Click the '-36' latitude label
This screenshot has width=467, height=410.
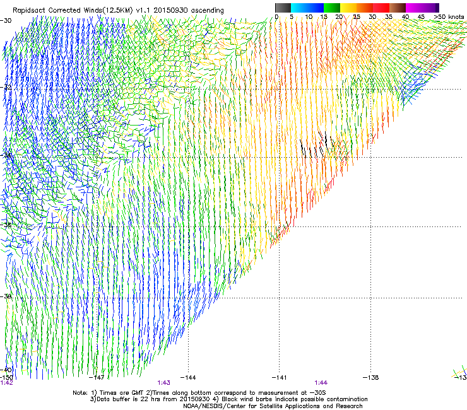coord(6,225)
